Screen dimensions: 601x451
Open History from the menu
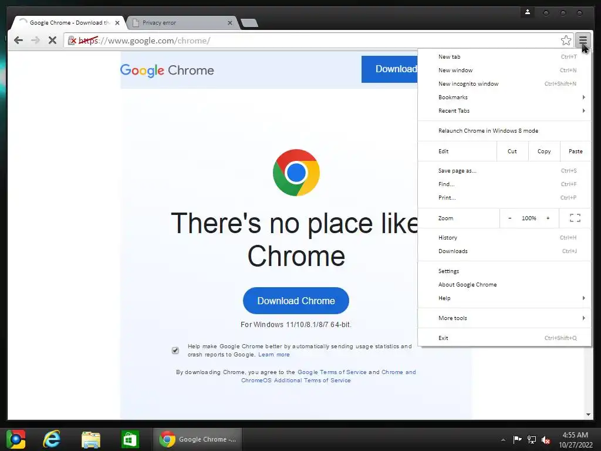tap(504, 238)
